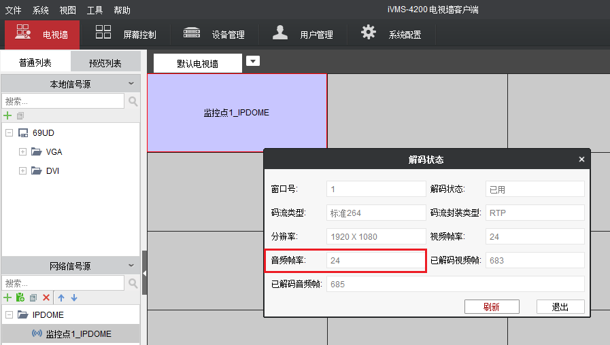Click the red delete X in network sources
Viewport: 610px width, 345px height.
(x=46, y=297)
